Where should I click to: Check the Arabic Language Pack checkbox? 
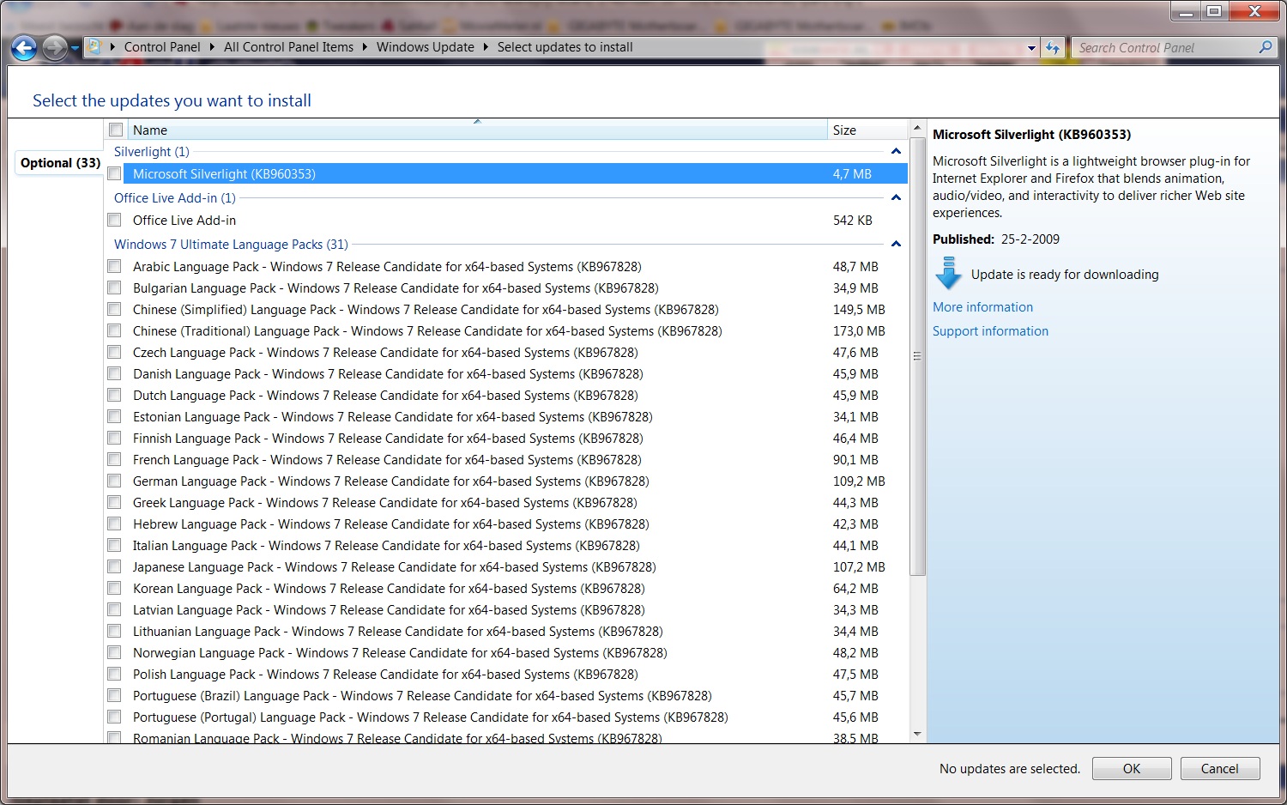pos(114,266)
